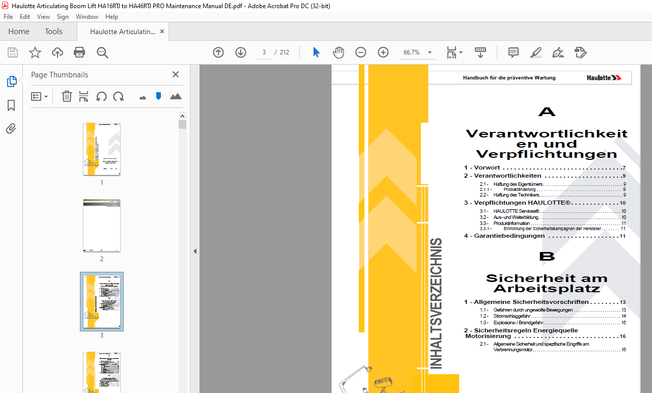Select the partially visible page 4 thumbnail
The height and width of the screenshot is (393, 652).
pos(102,373)
